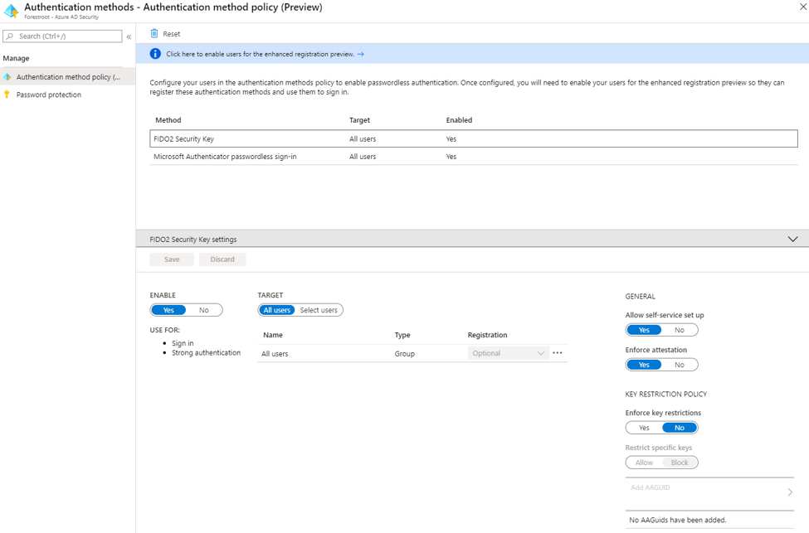Image resolution: width=809 pixels, height=533 pixels.
Task: Collapse the FIDO2 Security Key settings chevron
Action: [x=793, y=240]
